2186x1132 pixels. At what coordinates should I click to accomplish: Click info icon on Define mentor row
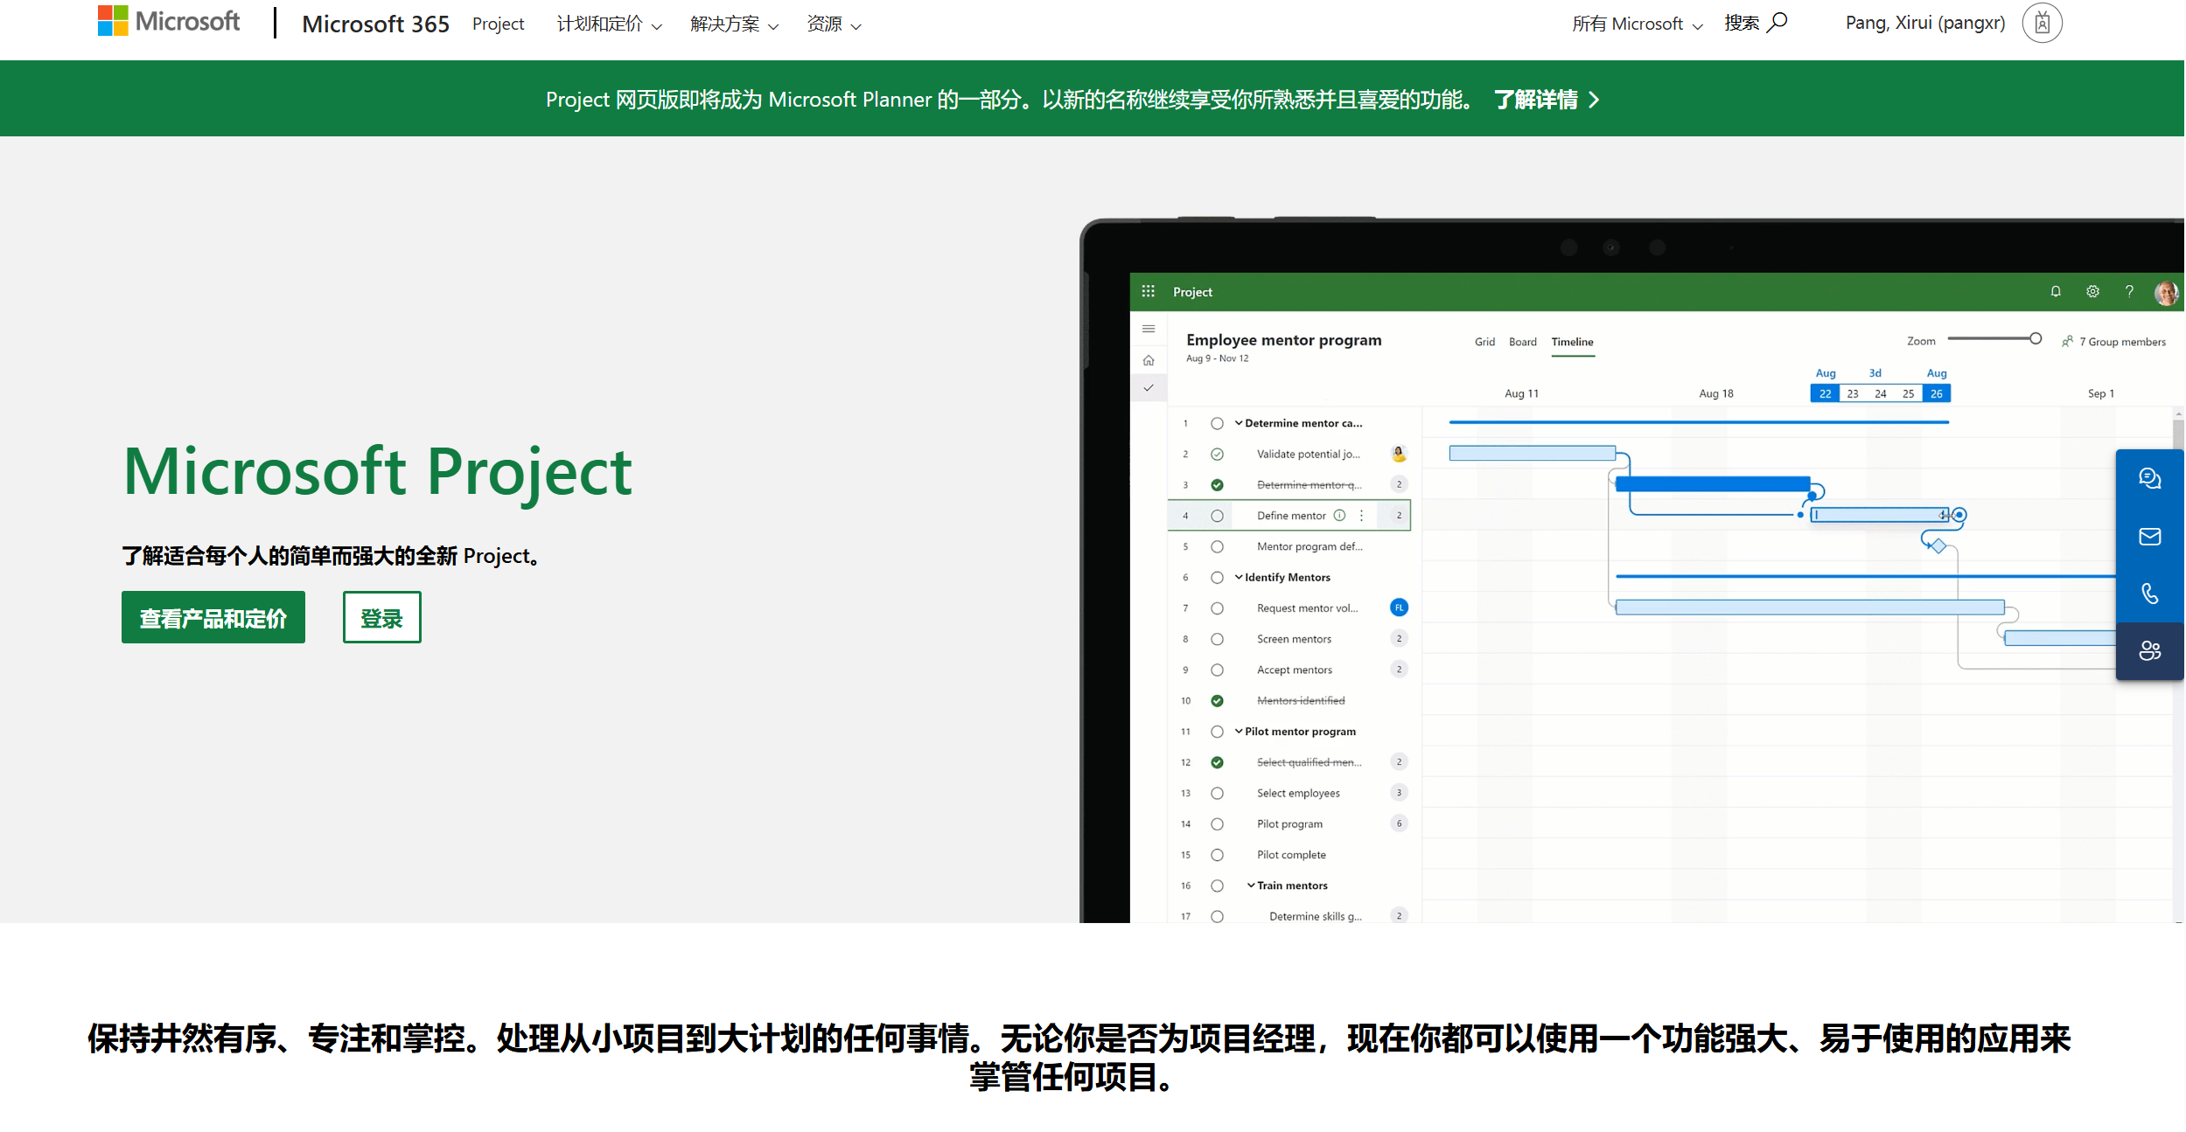pos(1338,515)
